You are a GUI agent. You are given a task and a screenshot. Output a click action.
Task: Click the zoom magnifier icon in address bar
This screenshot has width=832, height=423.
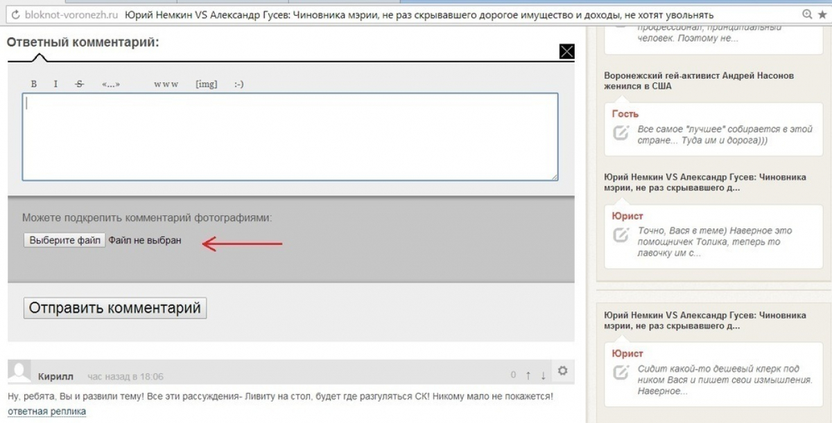coord(806,15)
